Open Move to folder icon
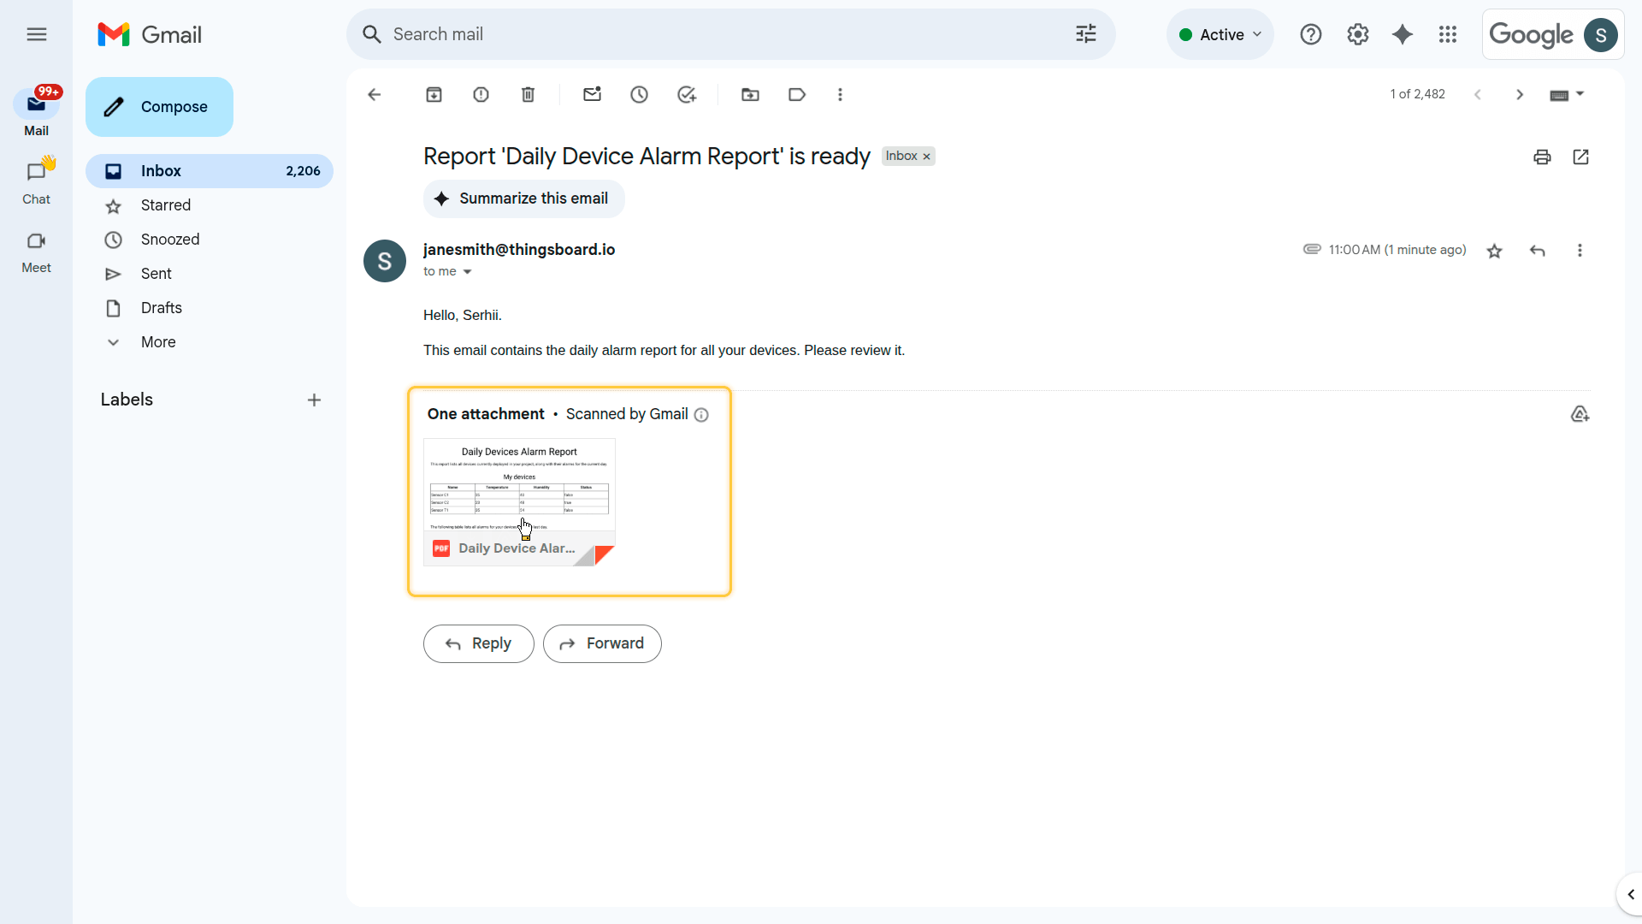 tap(750, 95)
